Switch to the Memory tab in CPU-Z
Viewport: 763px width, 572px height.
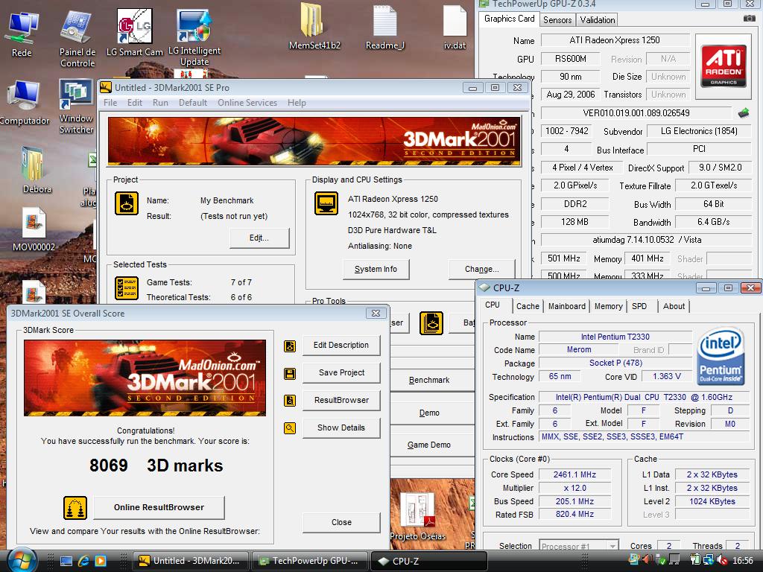click(x=608, y=306)
